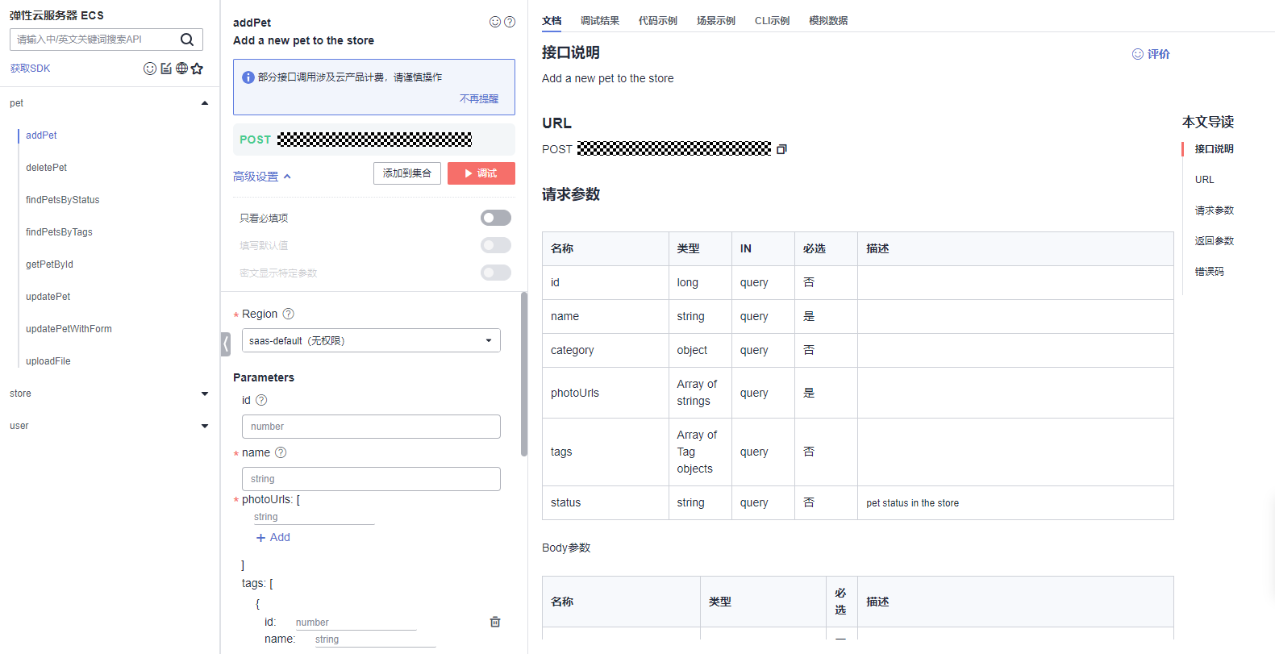Click 不再提醒 in the billing notice

click(479, 98)
